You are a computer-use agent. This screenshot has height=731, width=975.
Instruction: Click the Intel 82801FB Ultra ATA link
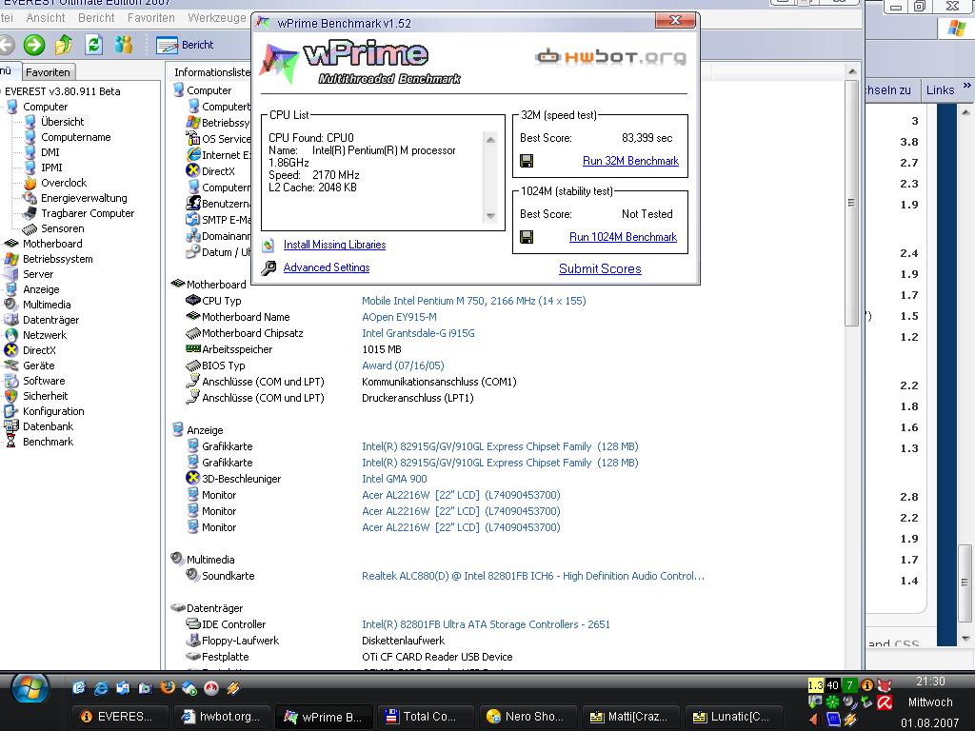click(486, 624)
